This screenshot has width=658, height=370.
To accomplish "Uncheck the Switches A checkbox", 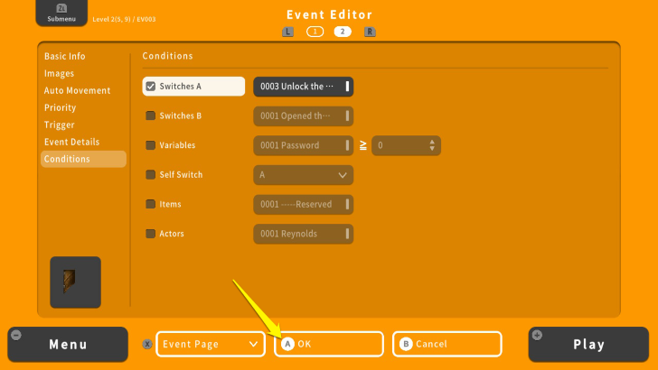I will (x=151, y=87).
